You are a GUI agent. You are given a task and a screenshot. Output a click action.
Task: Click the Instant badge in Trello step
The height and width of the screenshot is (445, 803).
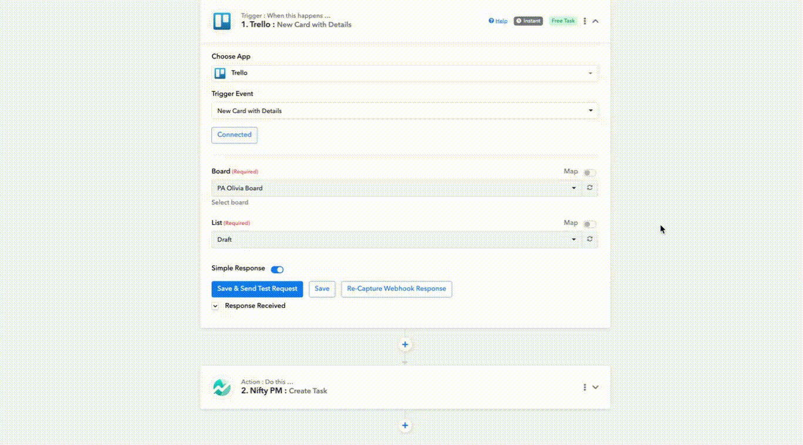[528, 21]
